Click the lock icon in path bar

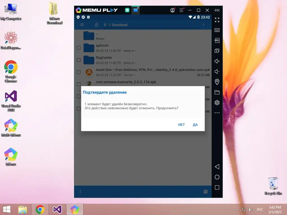tap(97, 25)
